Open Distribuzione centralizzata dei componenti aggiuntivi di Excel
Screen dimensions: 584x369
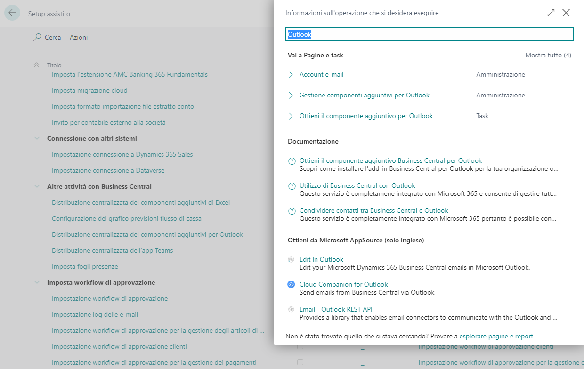click(x=141, y=202)
